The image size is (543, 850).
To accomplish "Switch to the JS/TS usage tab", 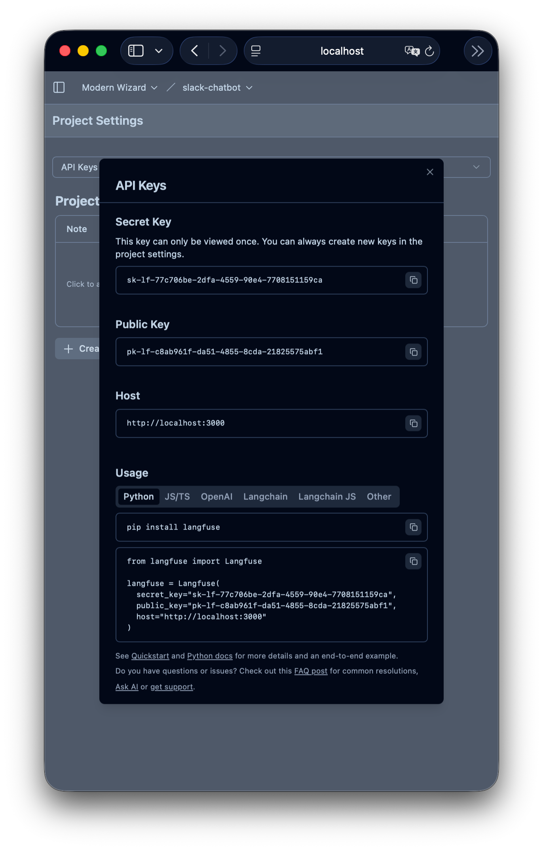I will point(177,497).
